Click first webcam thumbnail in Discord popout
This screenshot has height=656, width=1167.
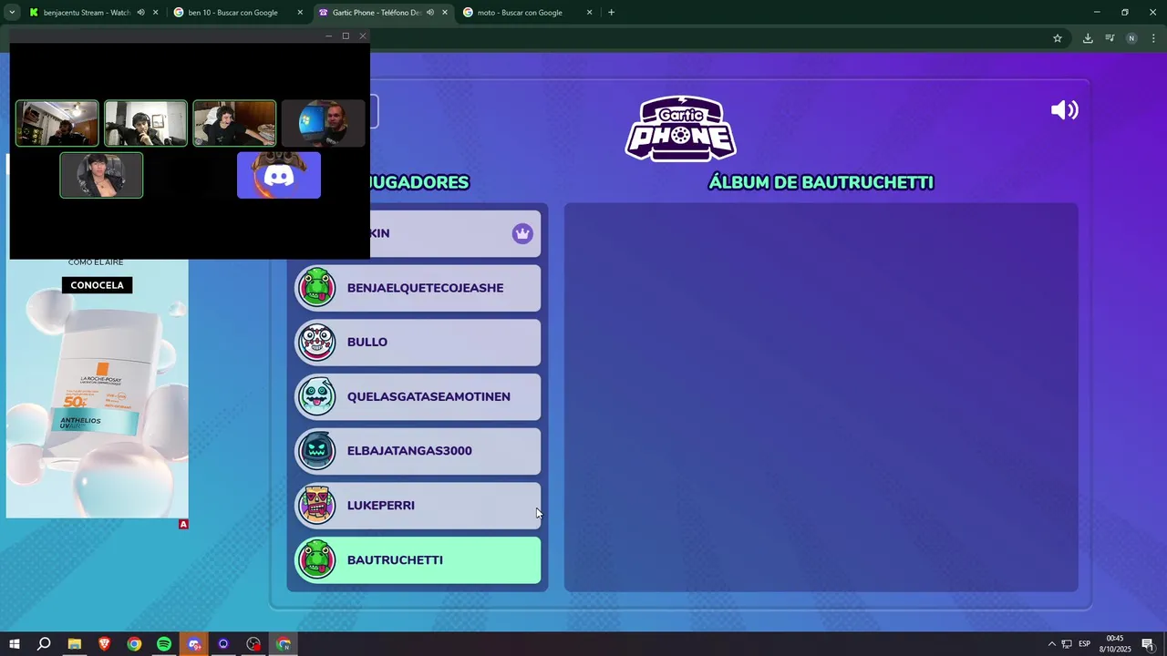[x=57, y=123]
